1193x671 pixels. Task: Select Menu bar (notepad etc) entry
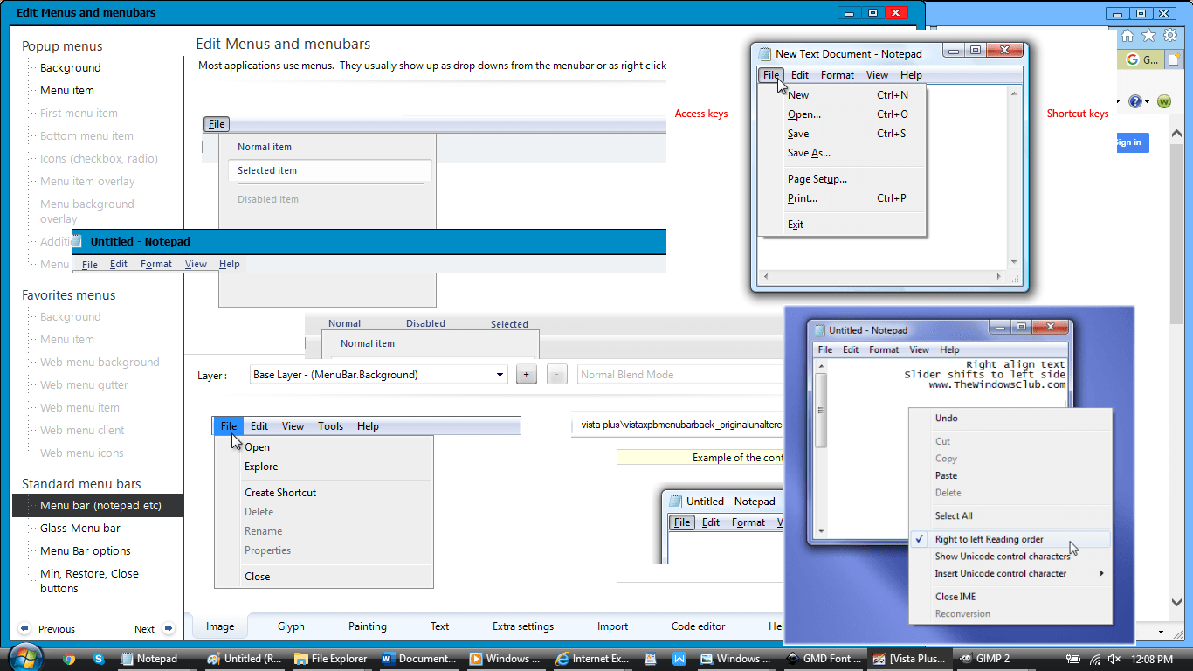click(98, 506)
